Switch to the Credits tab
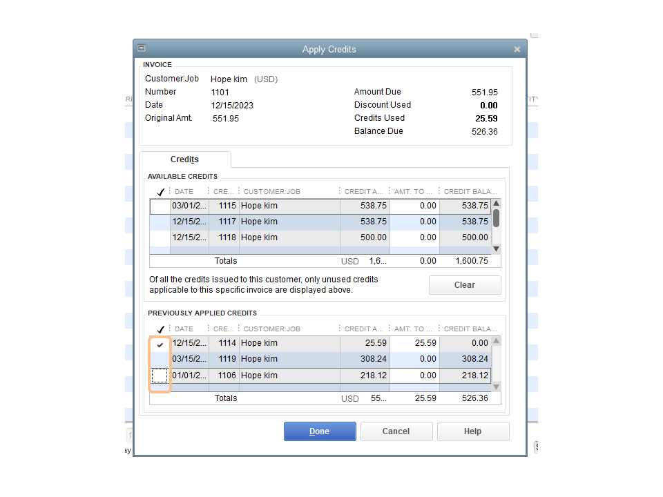 click(185, 159)
